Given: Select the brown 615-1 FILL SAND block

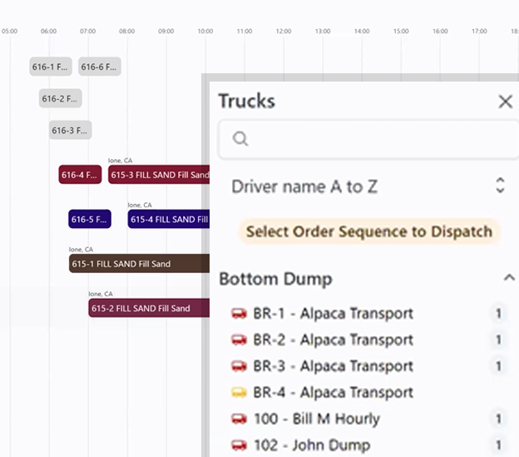Looking at the screenshot, I should (139, 264).
